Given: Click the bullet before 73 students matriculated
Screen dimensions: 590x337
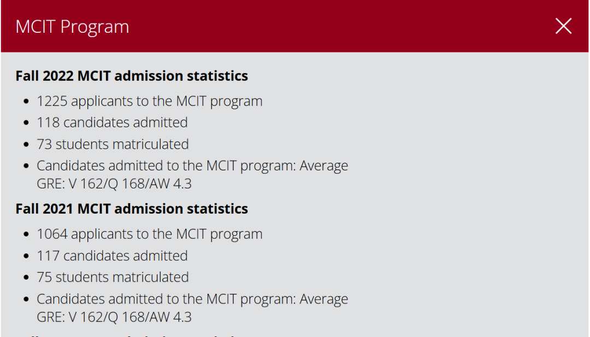Looking at the screenshot, I should (x=26, y=145).
